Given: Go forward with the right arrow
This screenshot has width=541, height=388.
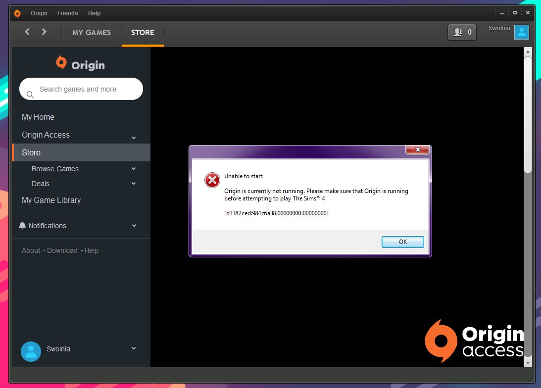Looking at the screenshot, I should [44, 32].
